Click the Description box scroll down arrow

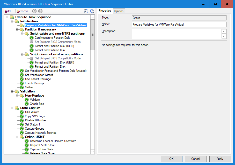click(x=224, y=36)
